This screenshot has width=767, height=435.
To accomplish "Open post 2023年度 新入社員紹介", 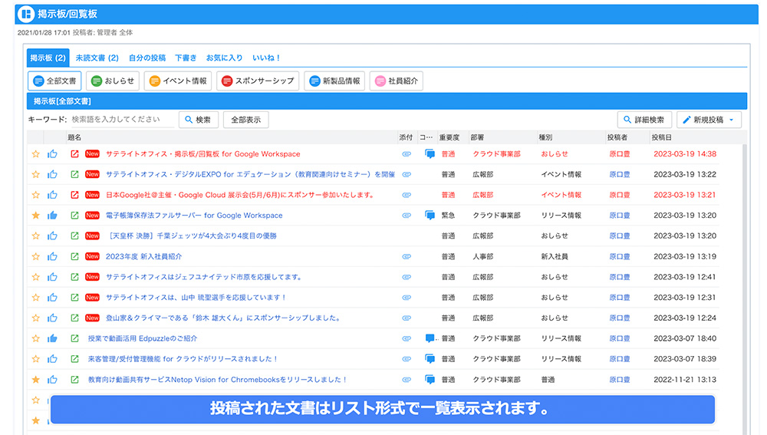I will tap(144, 256).
